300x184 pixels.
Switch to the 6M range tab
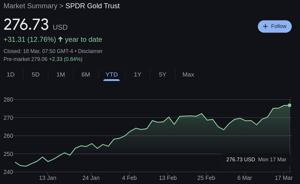click(x=86, y=74)
